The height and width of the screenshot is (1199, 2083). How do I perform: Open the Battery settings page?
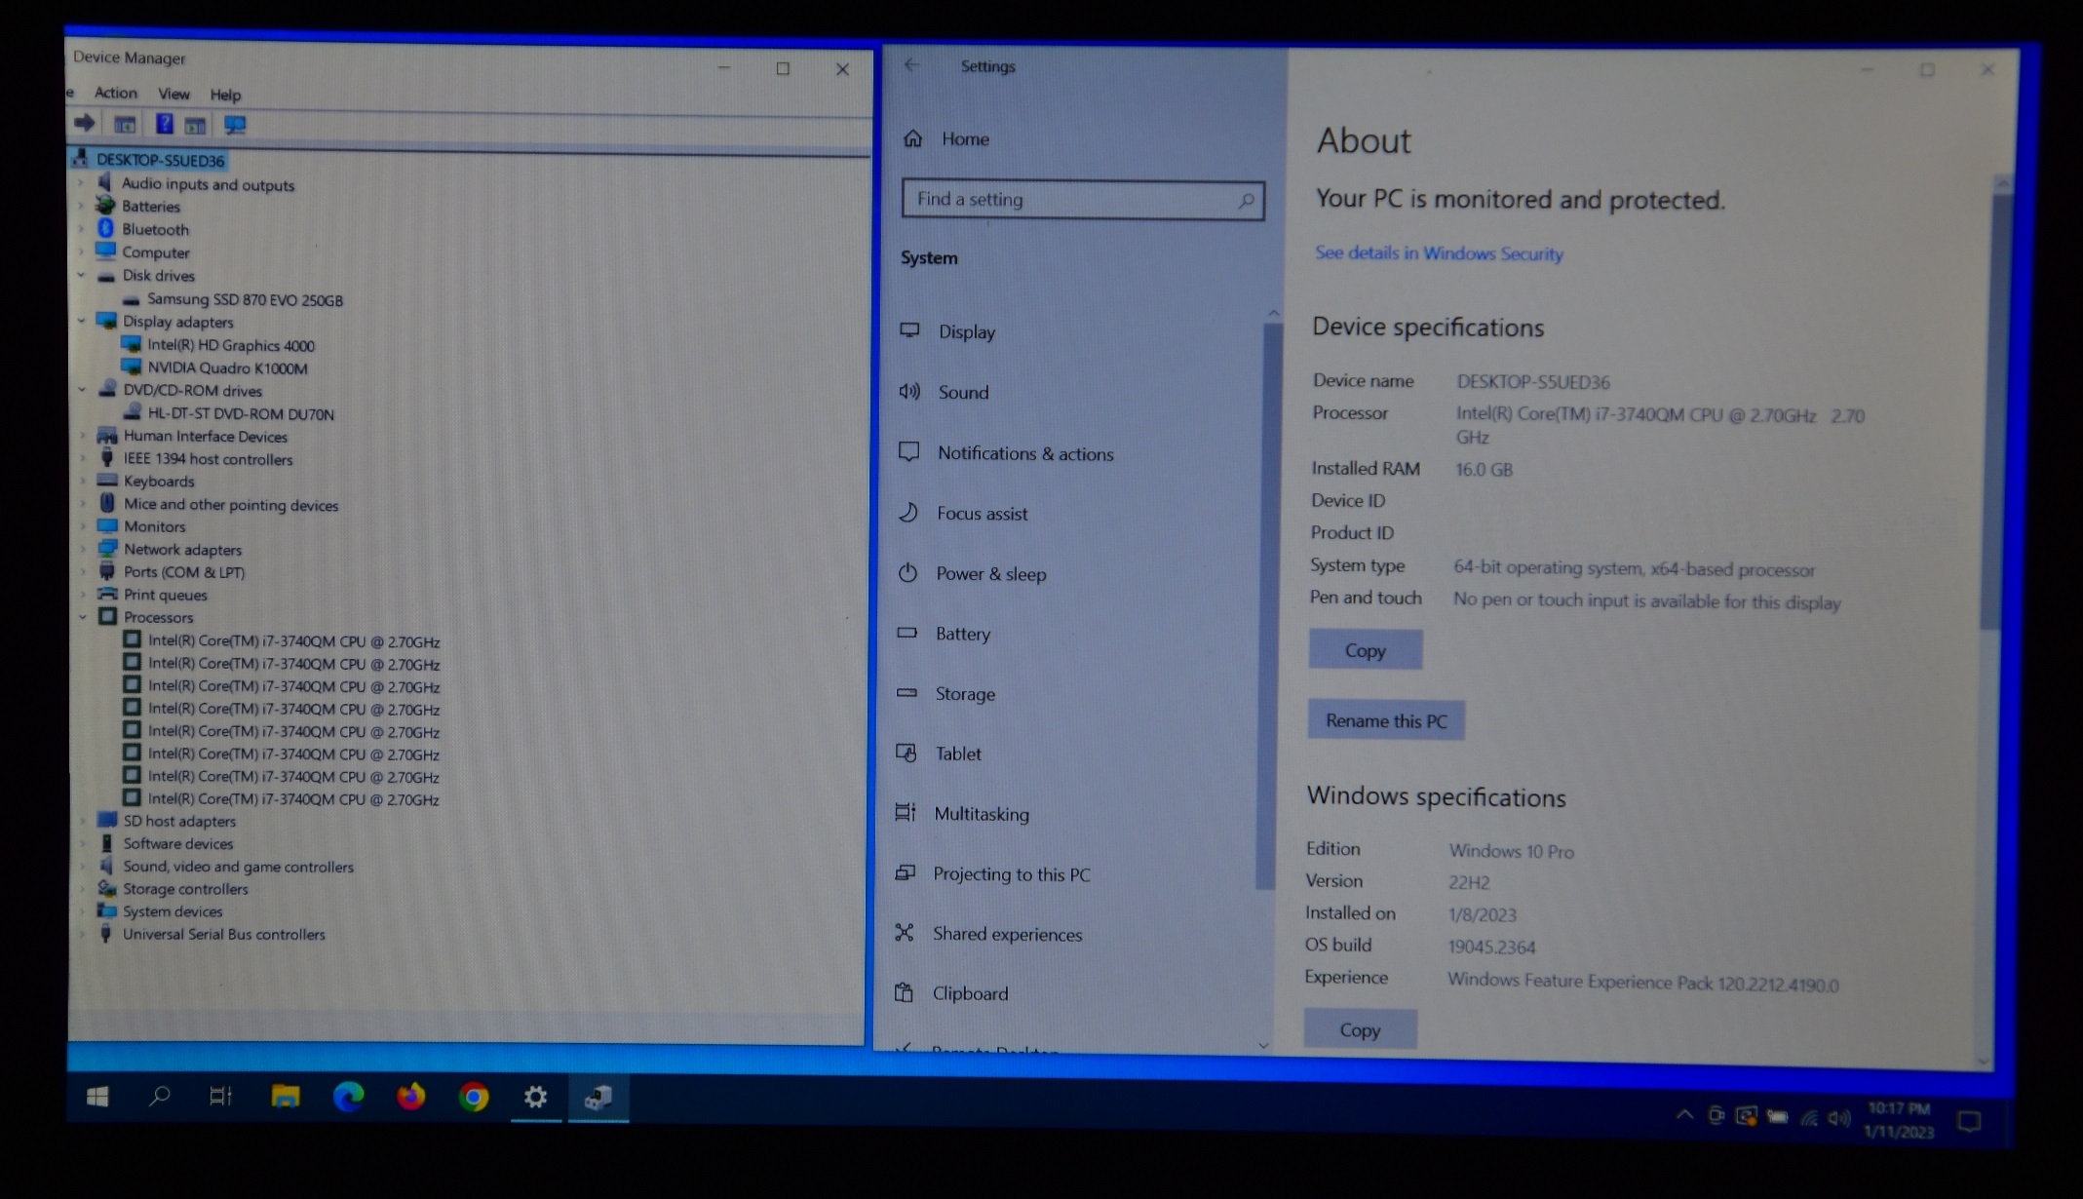(x=962, y=634)
